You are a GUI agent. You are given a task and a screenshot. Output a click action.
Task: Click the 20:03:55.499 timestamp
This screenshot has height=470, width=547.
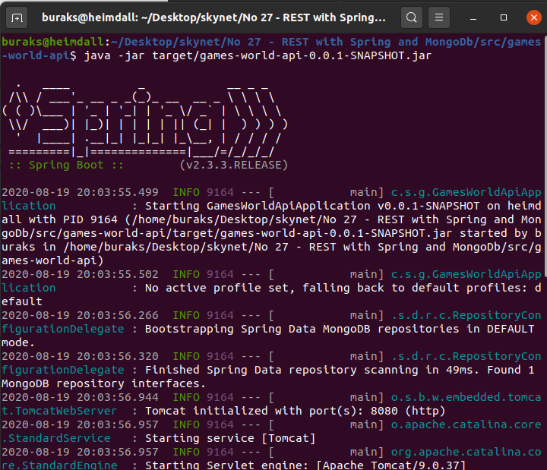click(x=118, y=192)
